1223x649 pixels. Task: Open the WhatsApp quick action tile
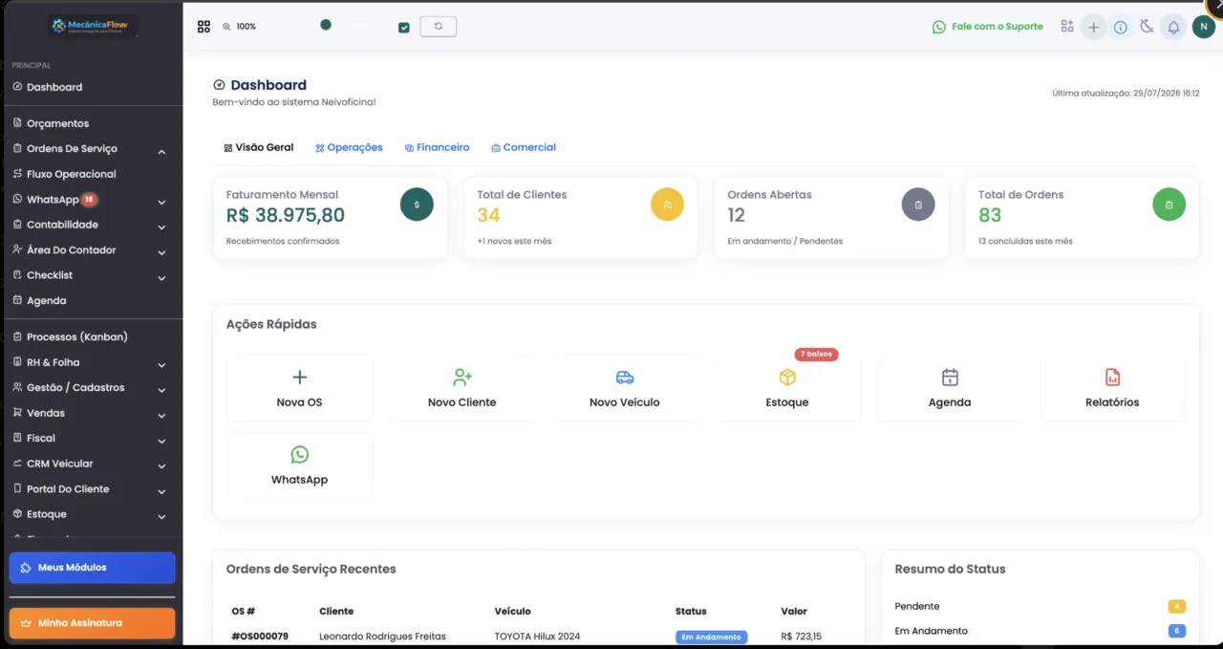299,465
